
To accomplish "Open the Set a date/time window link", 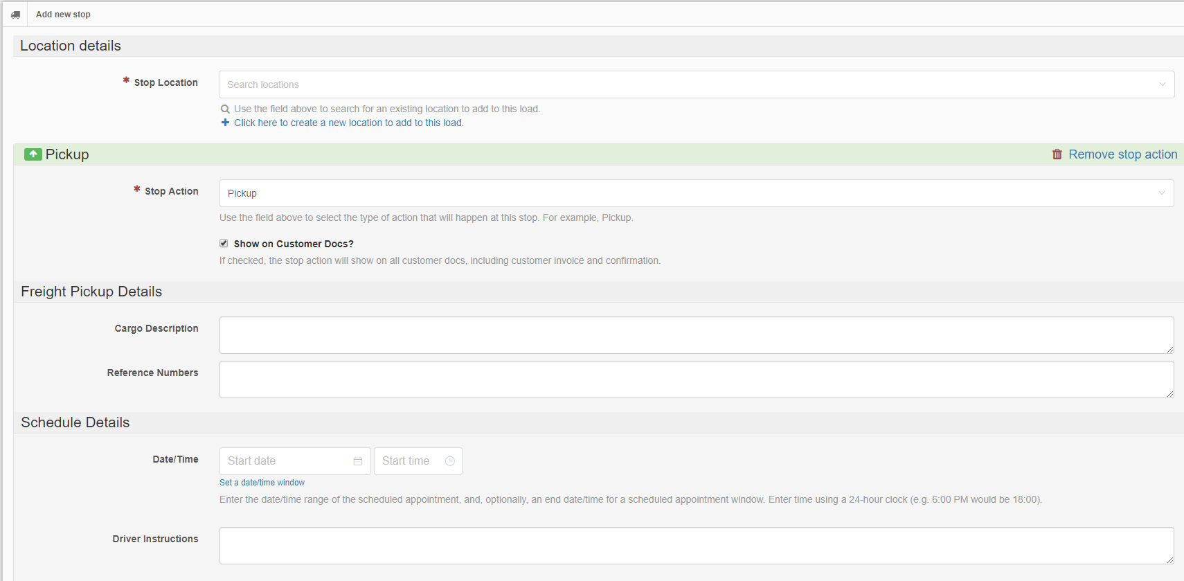I will click(262, 483).
